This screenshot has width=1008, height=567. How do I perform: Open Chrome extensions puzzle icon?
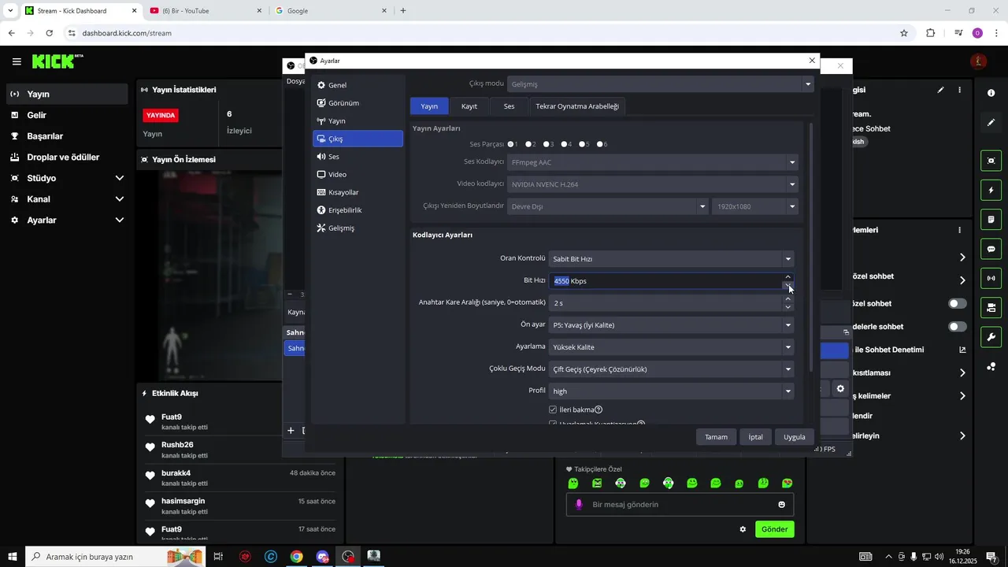click(931, 33)
